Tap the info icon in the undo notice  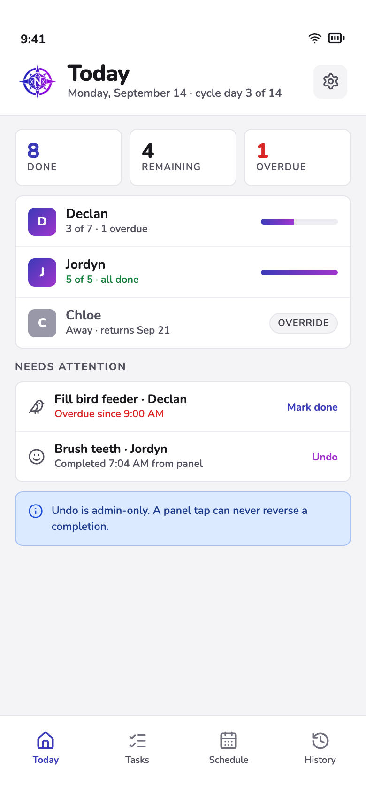coord(36,511)
